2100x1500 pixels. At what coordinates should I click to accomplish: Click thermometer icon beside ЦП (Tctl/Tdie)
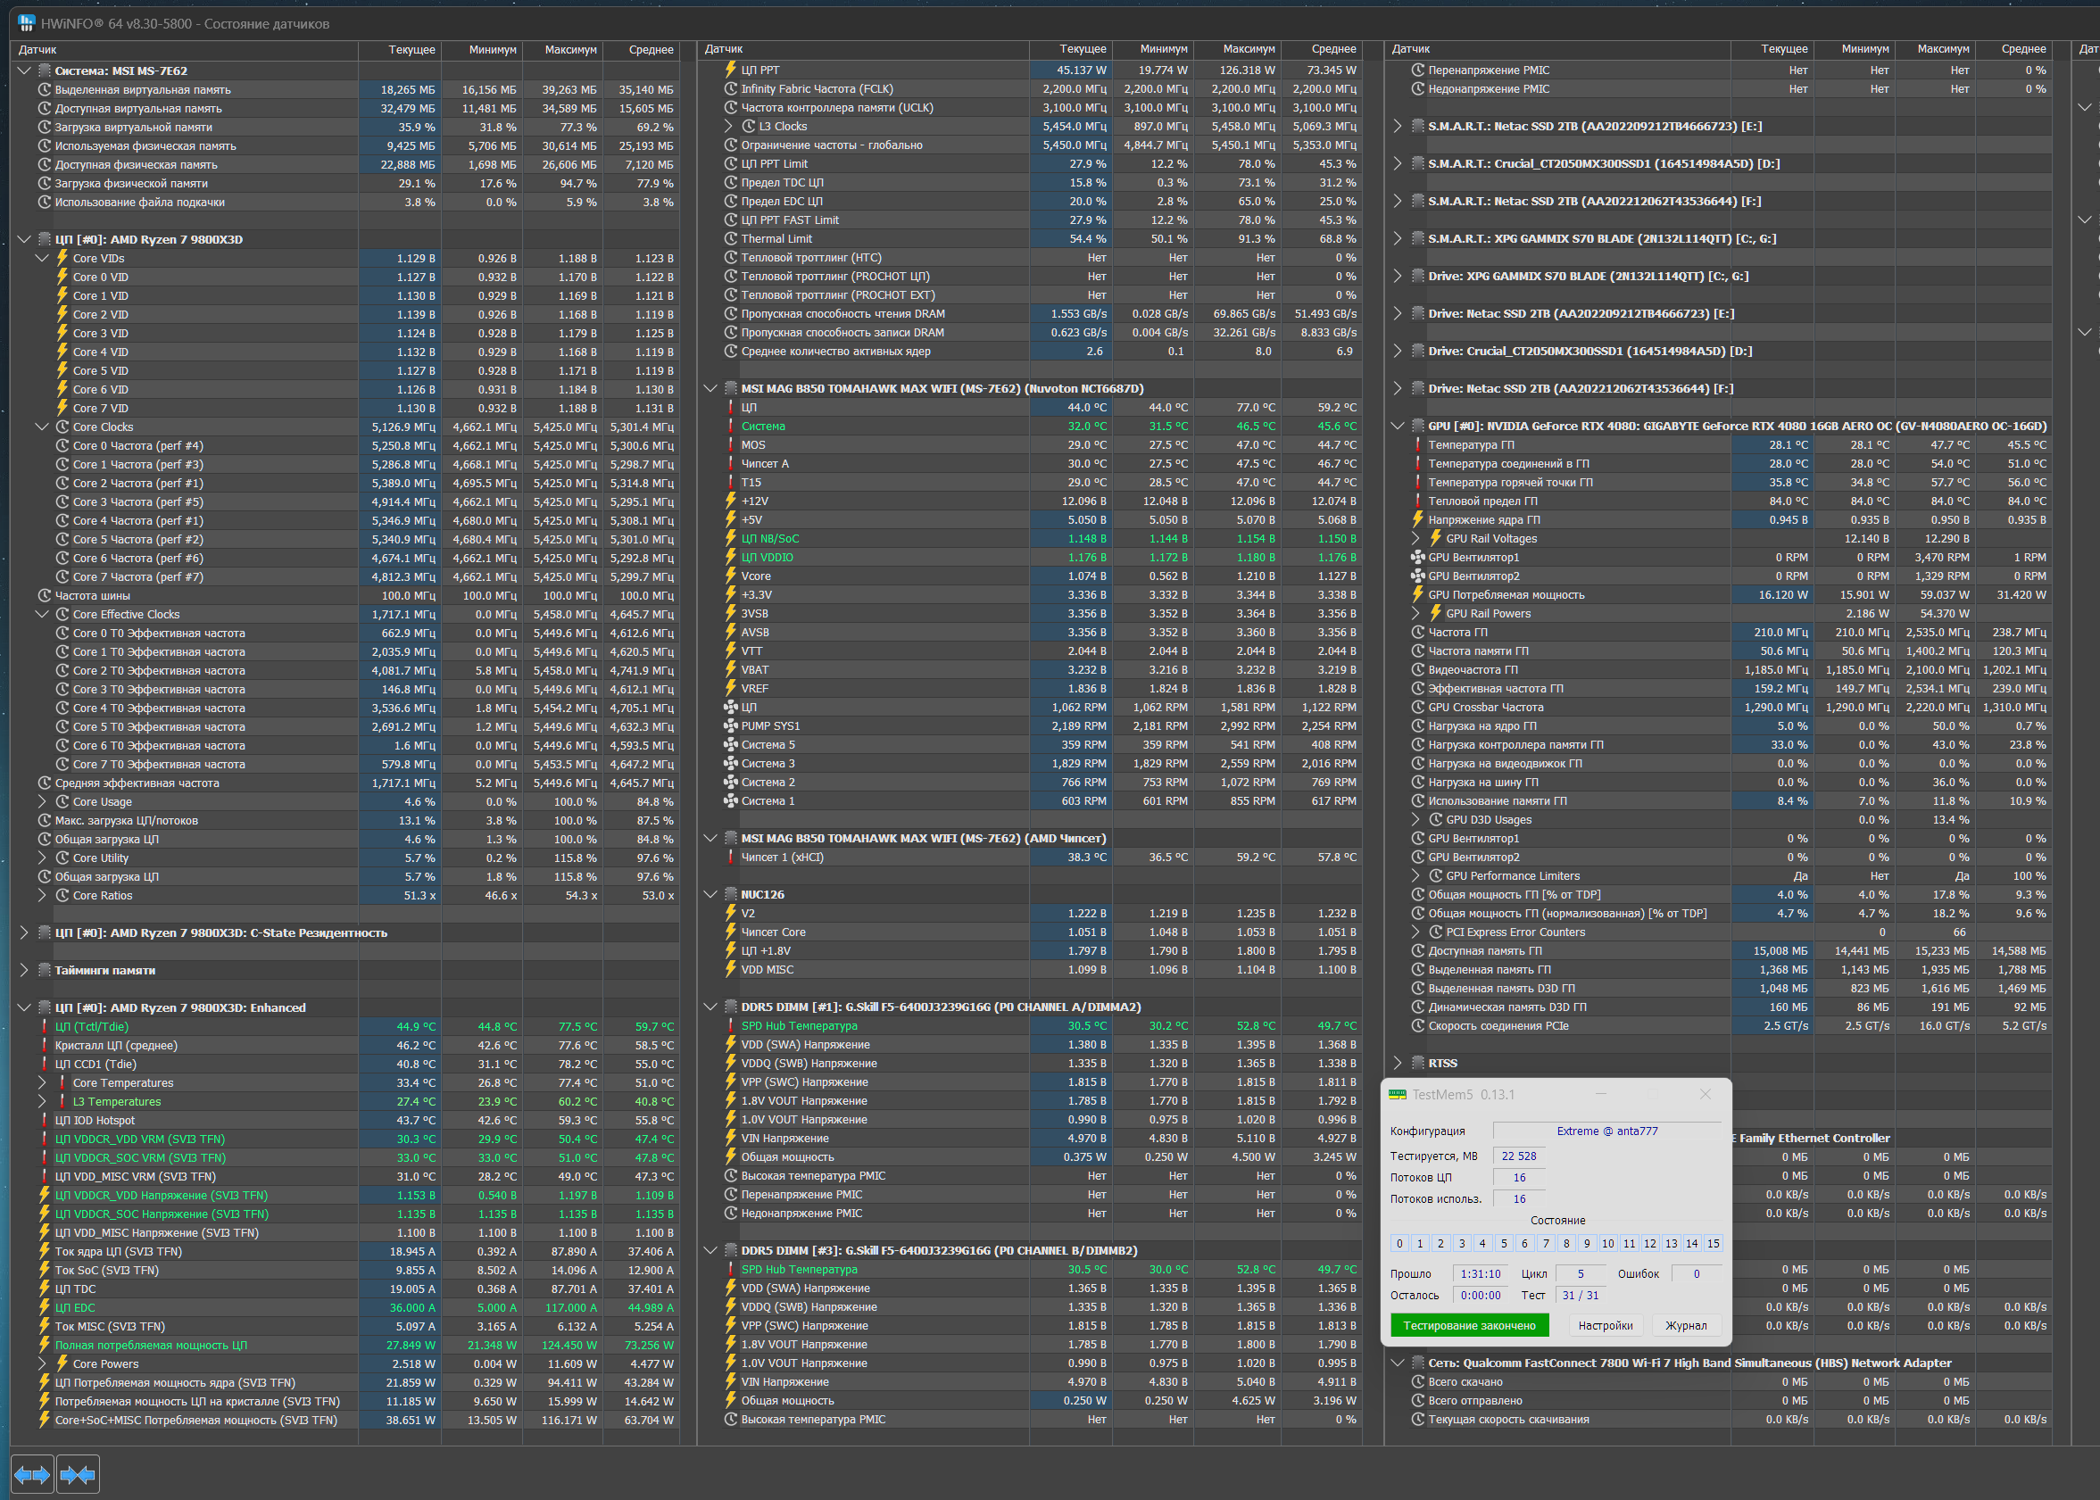44,1027
